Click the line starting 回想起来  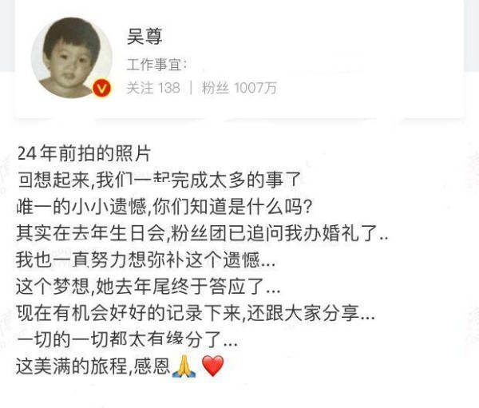tap(159, 180)
